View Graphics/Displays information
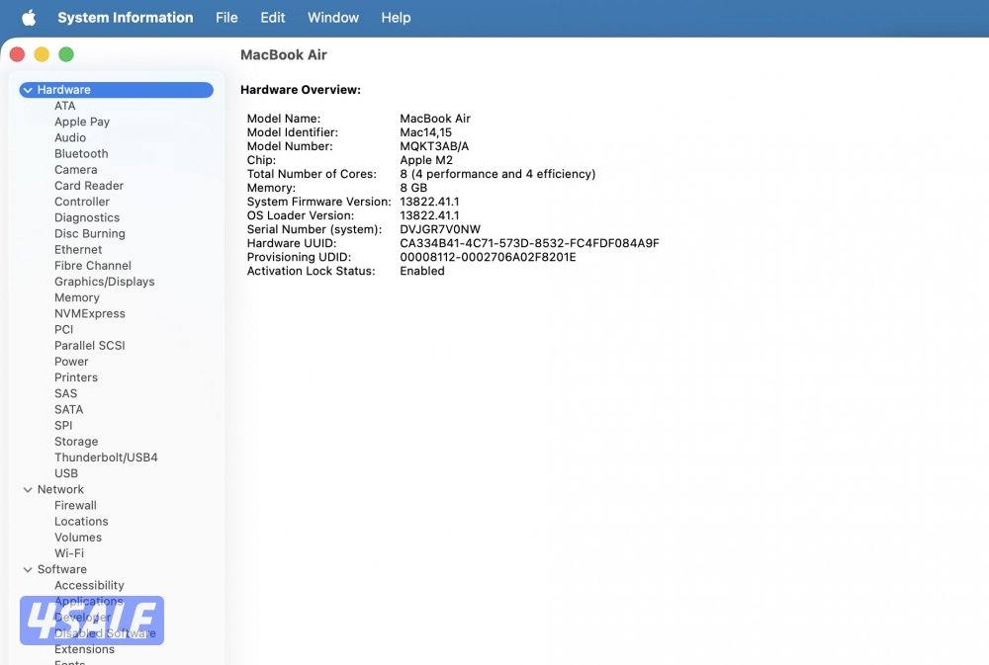 [x=105, y=281]
